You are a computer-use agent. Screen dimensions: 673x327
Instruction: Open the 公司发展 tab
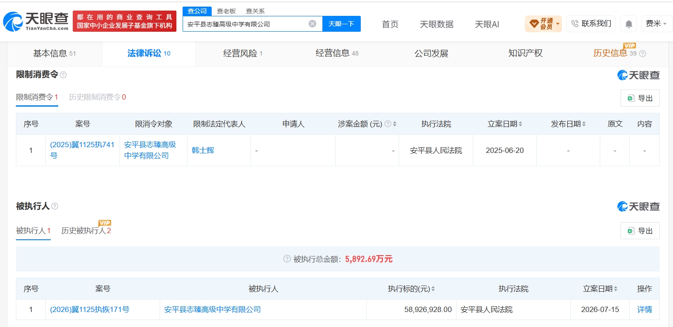tap(431, 54)
